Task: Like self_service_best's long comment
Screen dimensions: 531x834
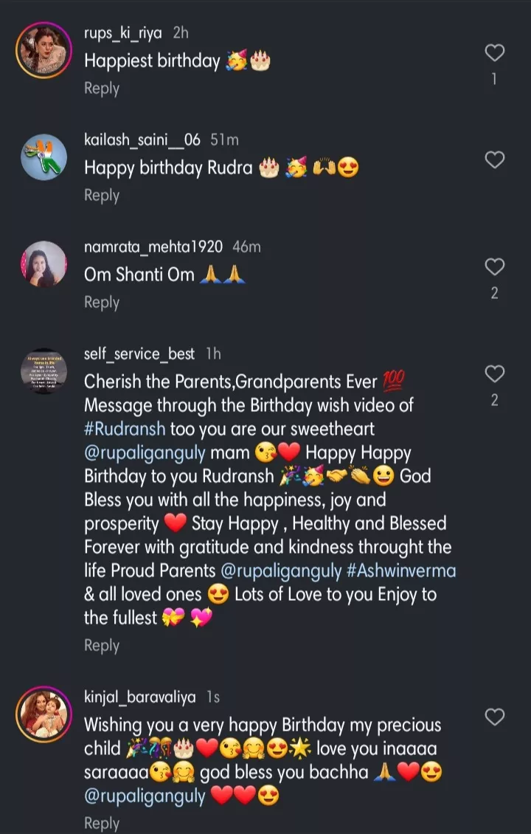Action: coord(494,373)
